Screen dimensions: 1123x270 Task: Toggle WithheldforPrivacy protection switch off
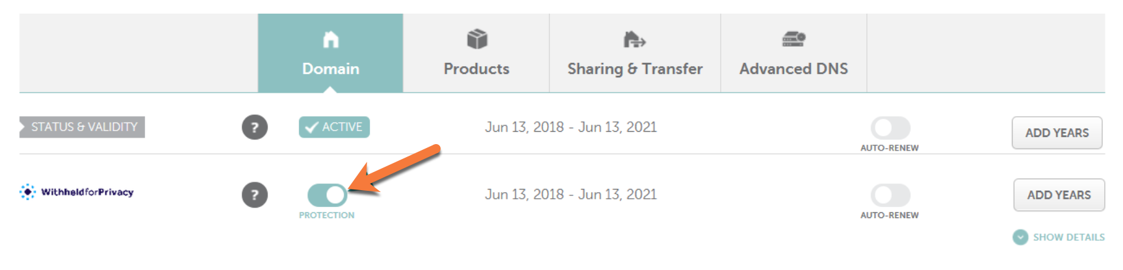(x=328, y=195)
